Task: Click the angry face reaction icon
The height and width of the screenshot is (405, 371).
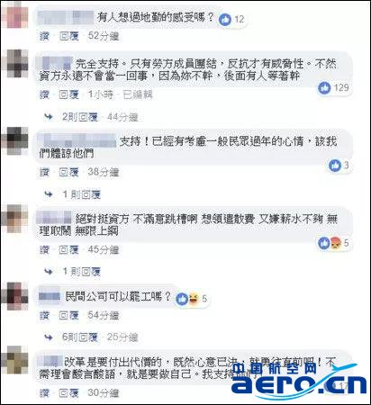Action: pos(335,243)
